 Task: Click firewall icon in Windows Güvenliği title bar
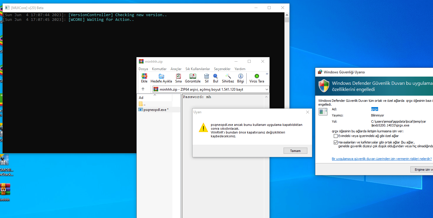click(320, 72)
